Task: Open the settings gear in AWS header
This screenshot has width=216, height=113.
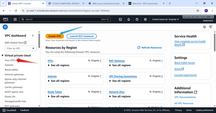Action: point(145,19)
